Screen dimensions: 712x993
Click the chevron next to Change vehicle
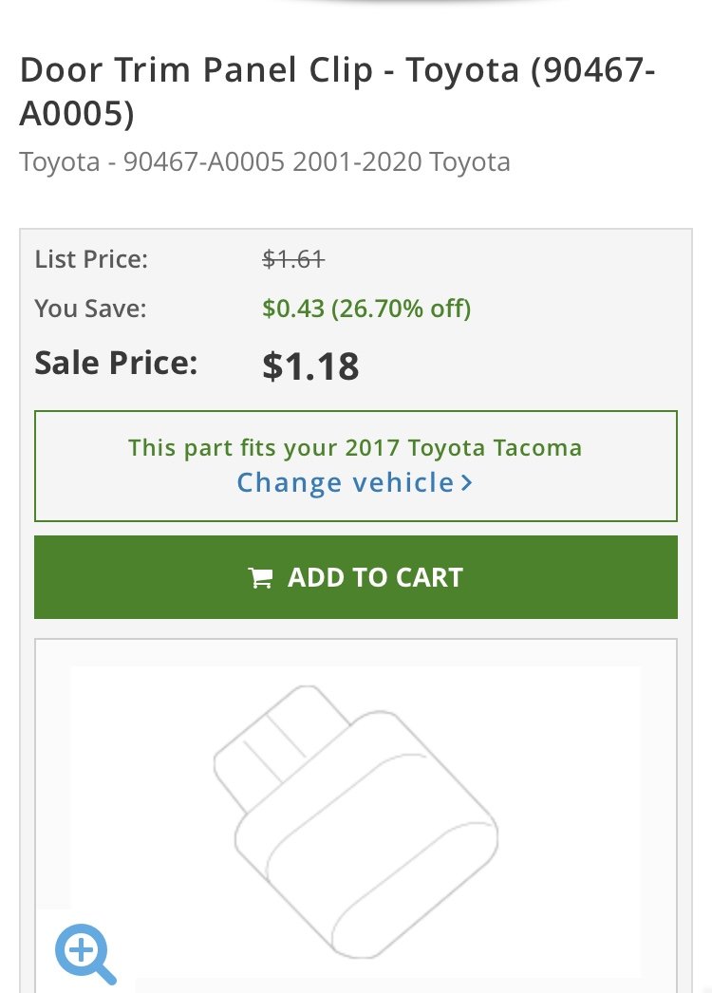click(x=467, y=483)
